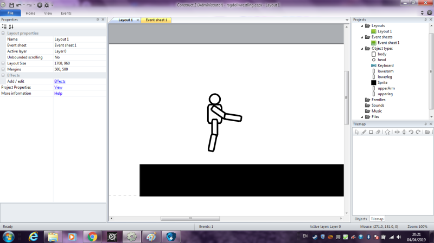Select the Keyboard object type

386,65
